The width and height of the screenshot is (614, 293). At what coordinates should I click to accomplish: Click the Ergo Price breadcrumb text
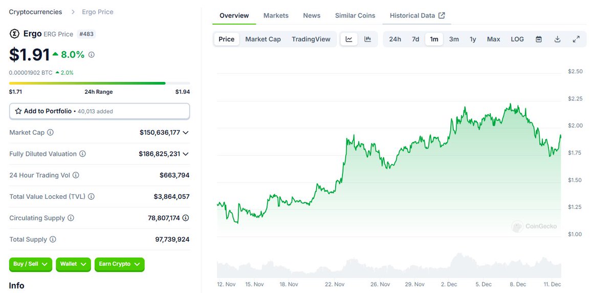(97, 12)
